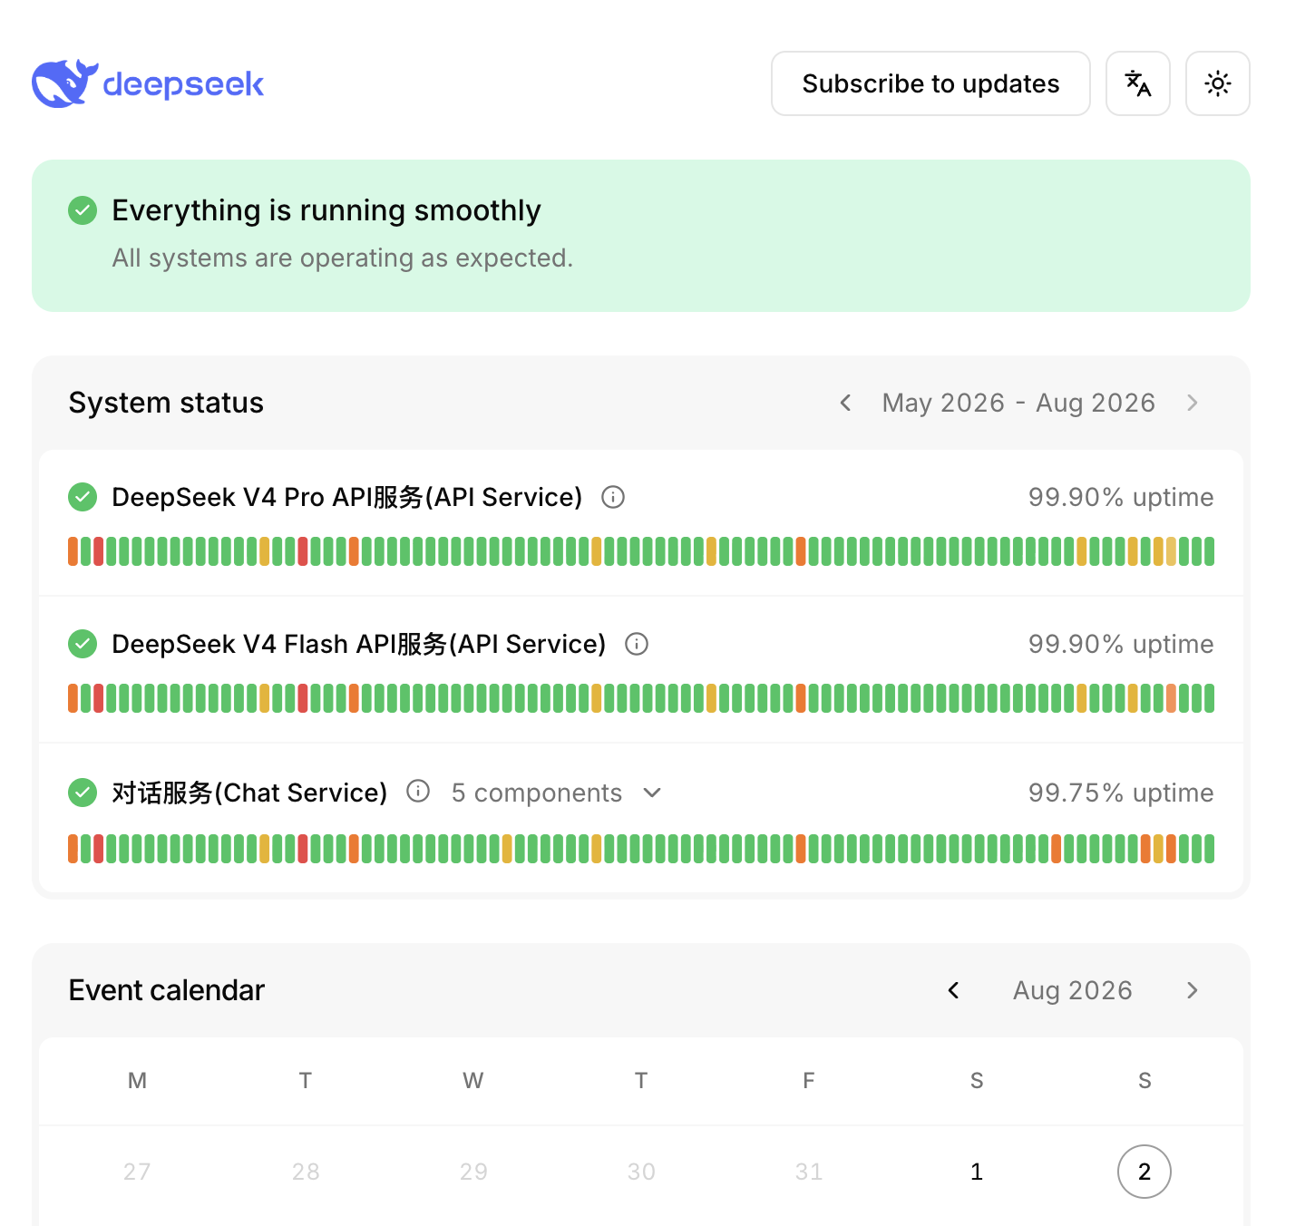
Task: Click Subscribe to updates button
Action: coord(930,83)
